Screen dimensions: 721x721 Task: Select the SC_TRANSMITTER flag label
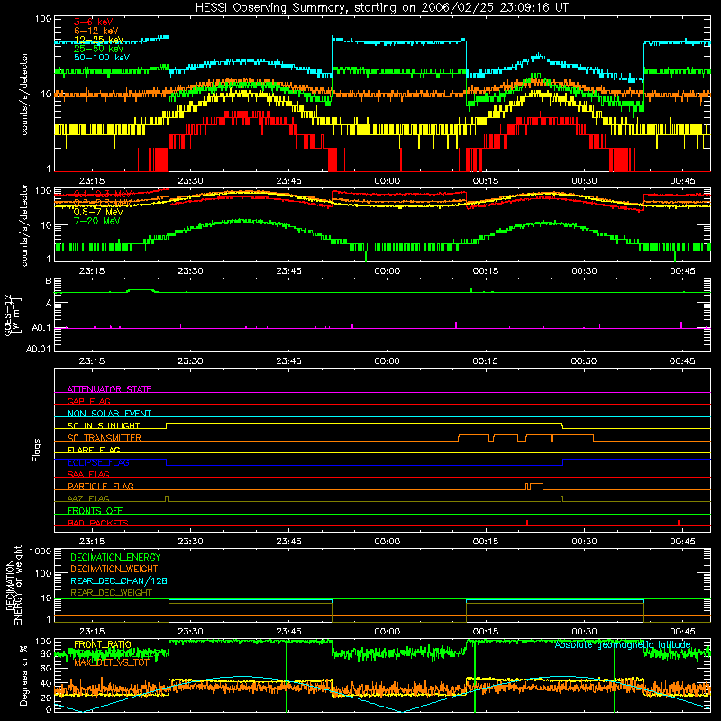pyautogui.click(x=105, y=438)
